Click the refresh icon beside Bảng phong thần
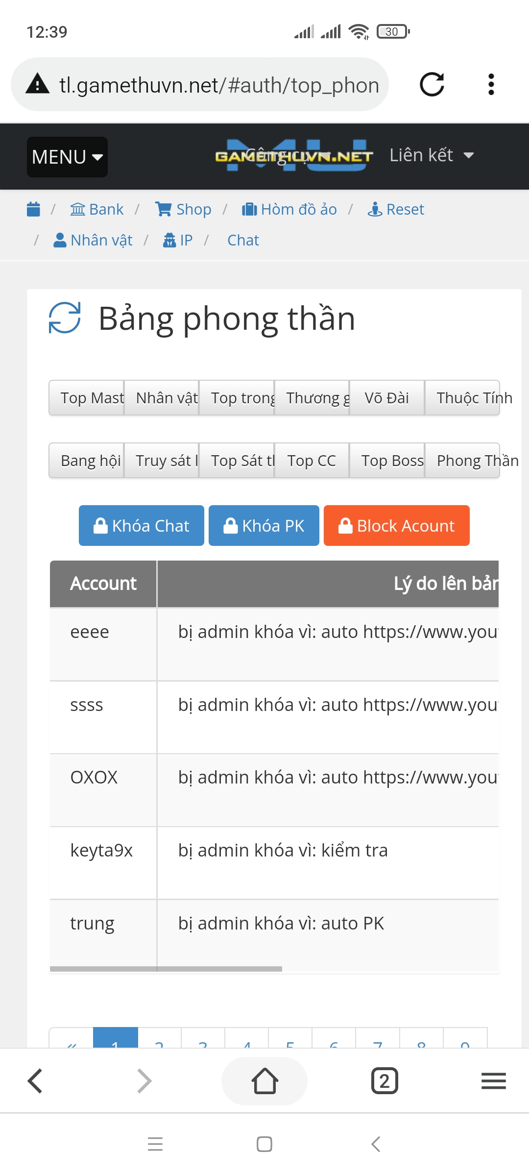This screenshot has height=1176, width=529. click(x=65, y=318)
